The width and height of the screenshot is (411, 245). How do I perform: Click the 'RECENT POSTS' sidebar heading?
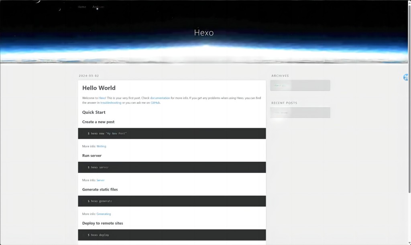click(284, 103)
